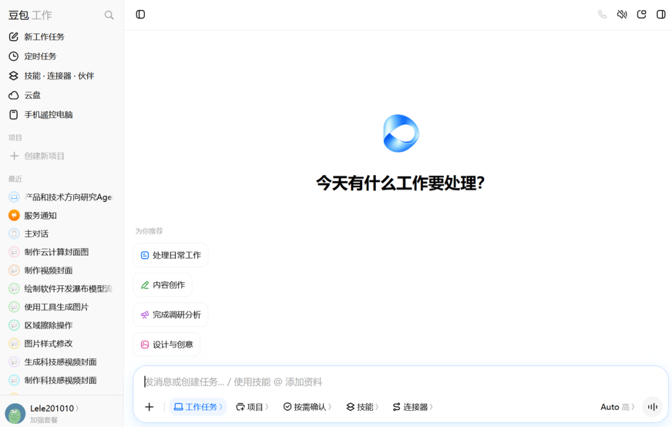The width and height of the screenshot is (672, 427).
Task: Open the pop-out window icon top right
Action: (x=642, y=14)
